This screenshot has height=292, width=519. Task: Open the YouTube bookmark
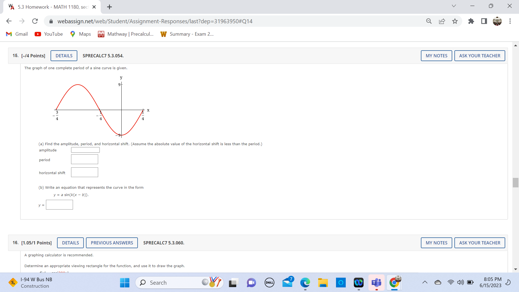click(x=49, y=34)
